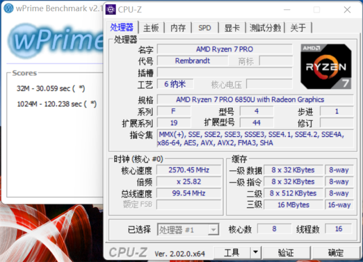Click the 系列 value F
The height and width of the screenshot is (262, 363).
coord(174,111)
